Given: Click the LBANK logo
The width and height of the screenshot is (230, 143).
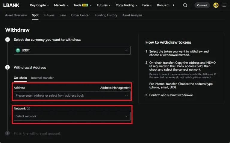Looking at the screenshot, I should pyautogui.click(x=11, y=5).
